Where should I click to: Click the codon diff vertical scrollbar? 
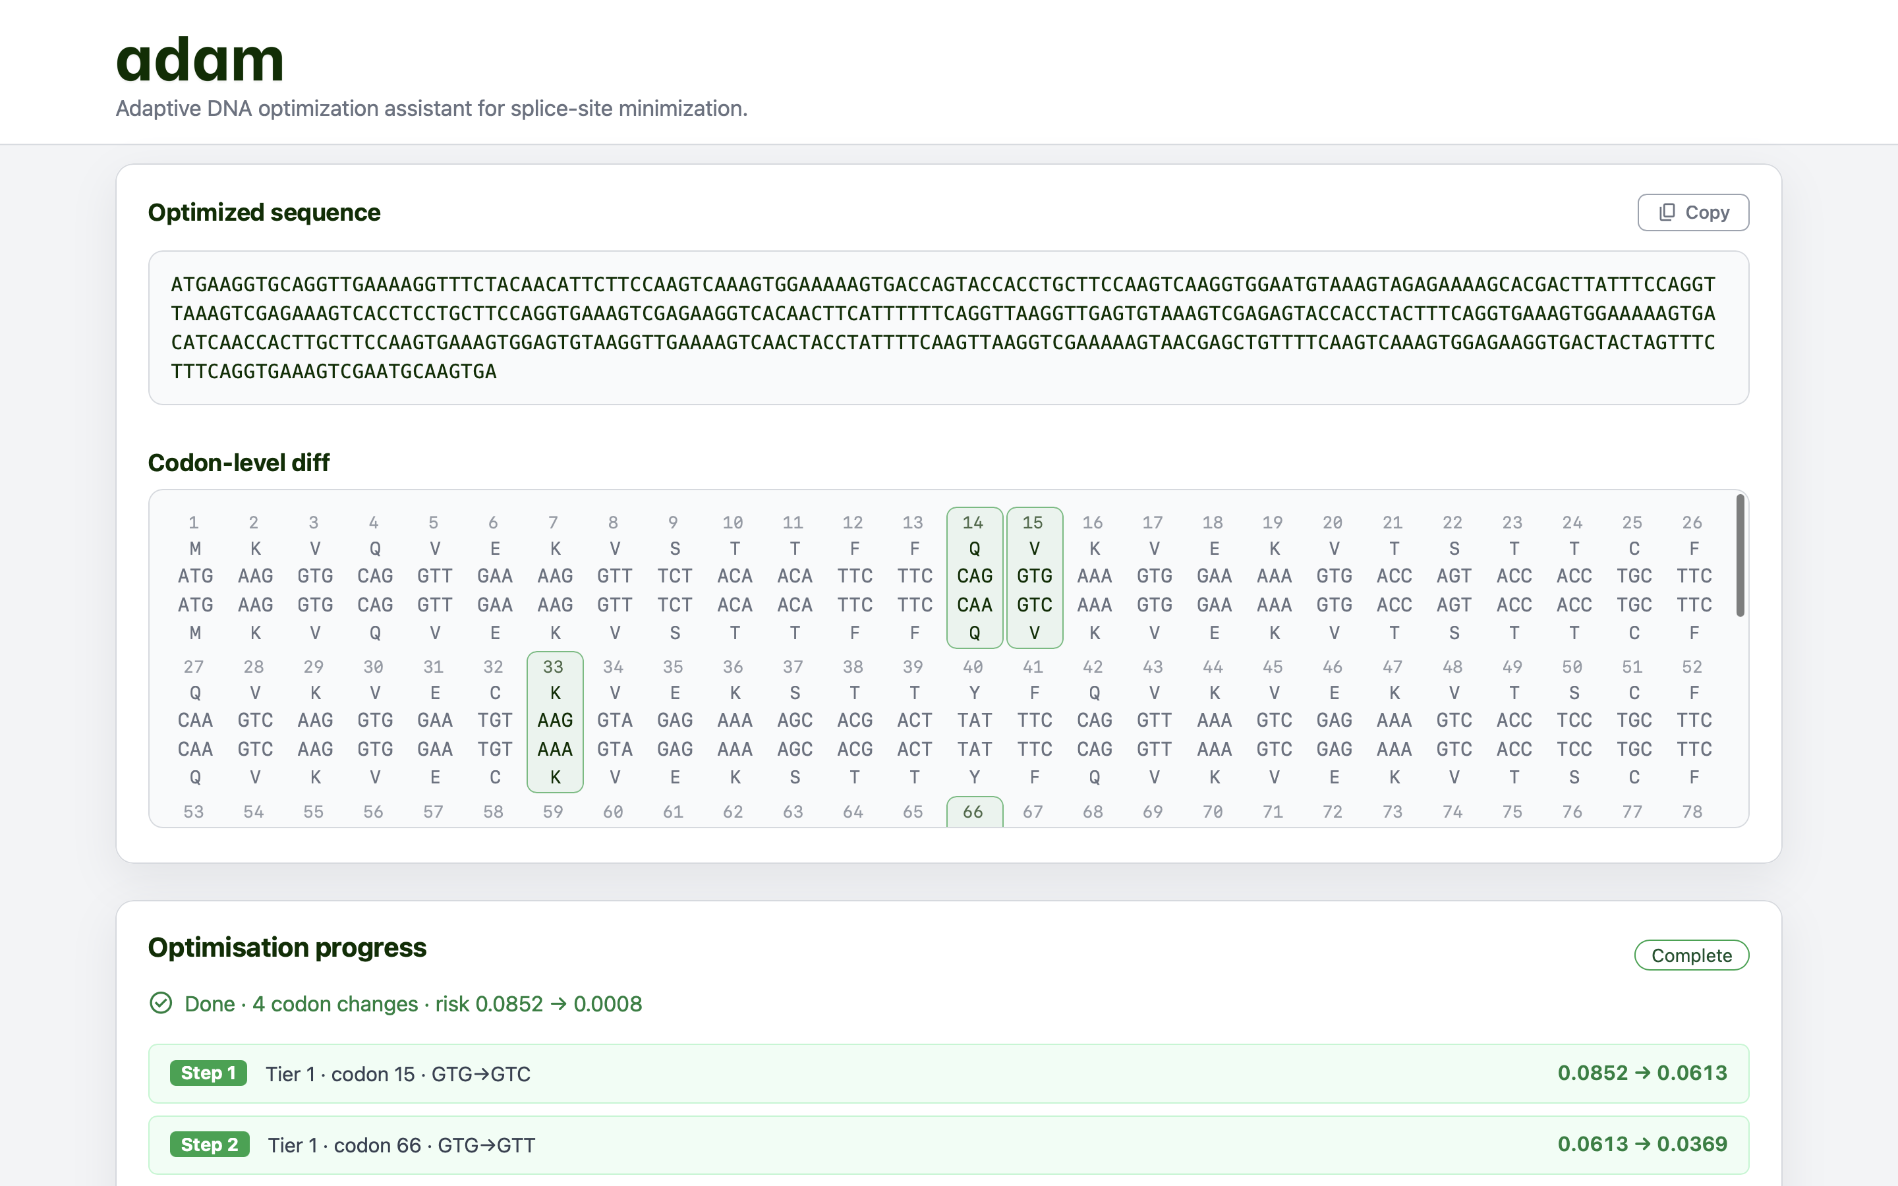(x=1740, y=555)
